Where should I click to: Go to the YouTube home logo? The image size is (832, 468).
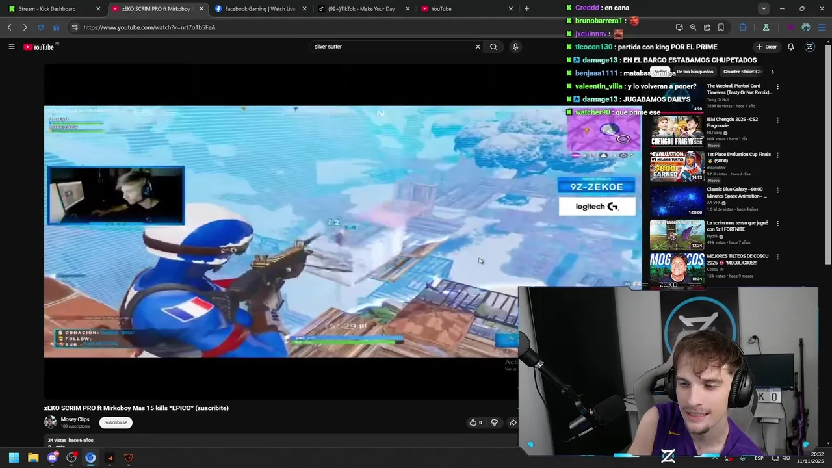pos(39,47)
